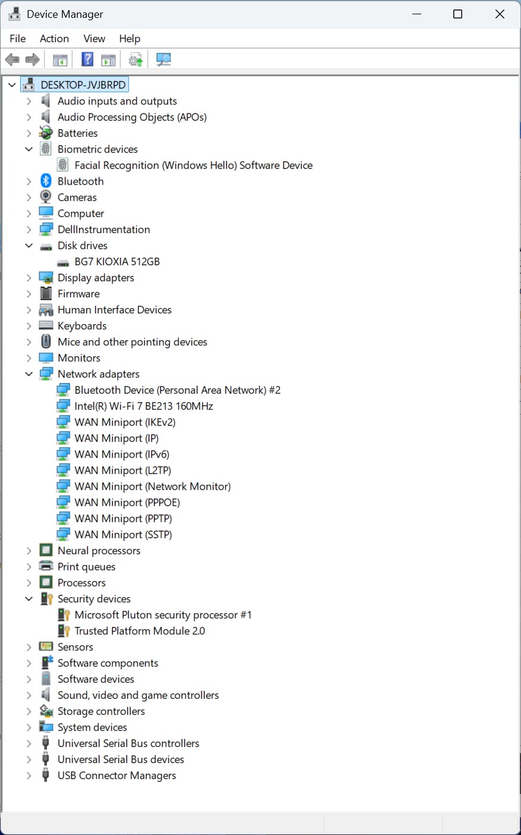Select WAN Miniport (Network Monitor)

tap(153, 486)
